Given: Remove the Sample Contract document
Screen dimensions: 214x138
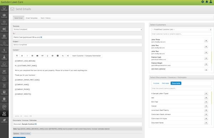Looking at the screenshot, I should click(36, 124).
